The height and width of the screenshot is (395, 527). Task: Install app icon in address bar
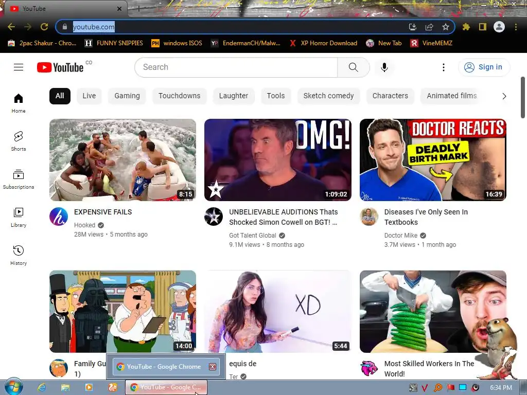(x=413, y=27)
